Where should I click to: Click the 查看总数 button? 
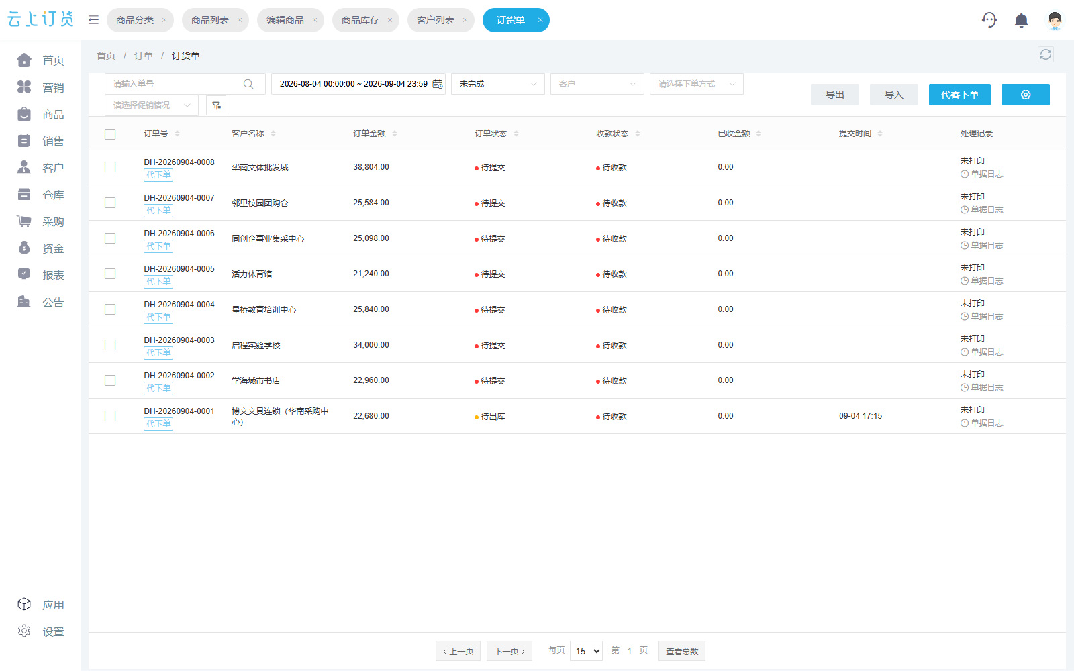click(x=682, y=651)
